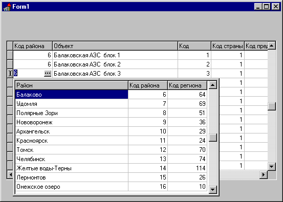Select the Удомля row in lookup list
Viewport: 283px width, 202px height.
(111, 104)
